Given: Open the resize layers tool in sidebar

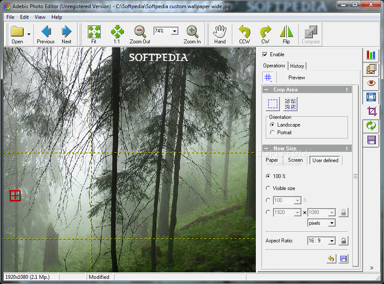Looking at the screenshot, I should [371, 69].
